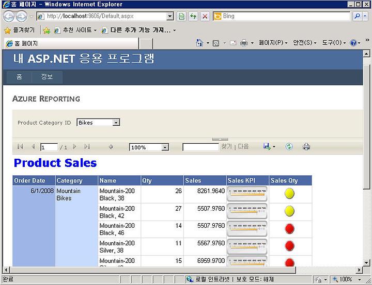Go to next report page arrow
Viewport: 372px width, 285px height.
point(74,147)
